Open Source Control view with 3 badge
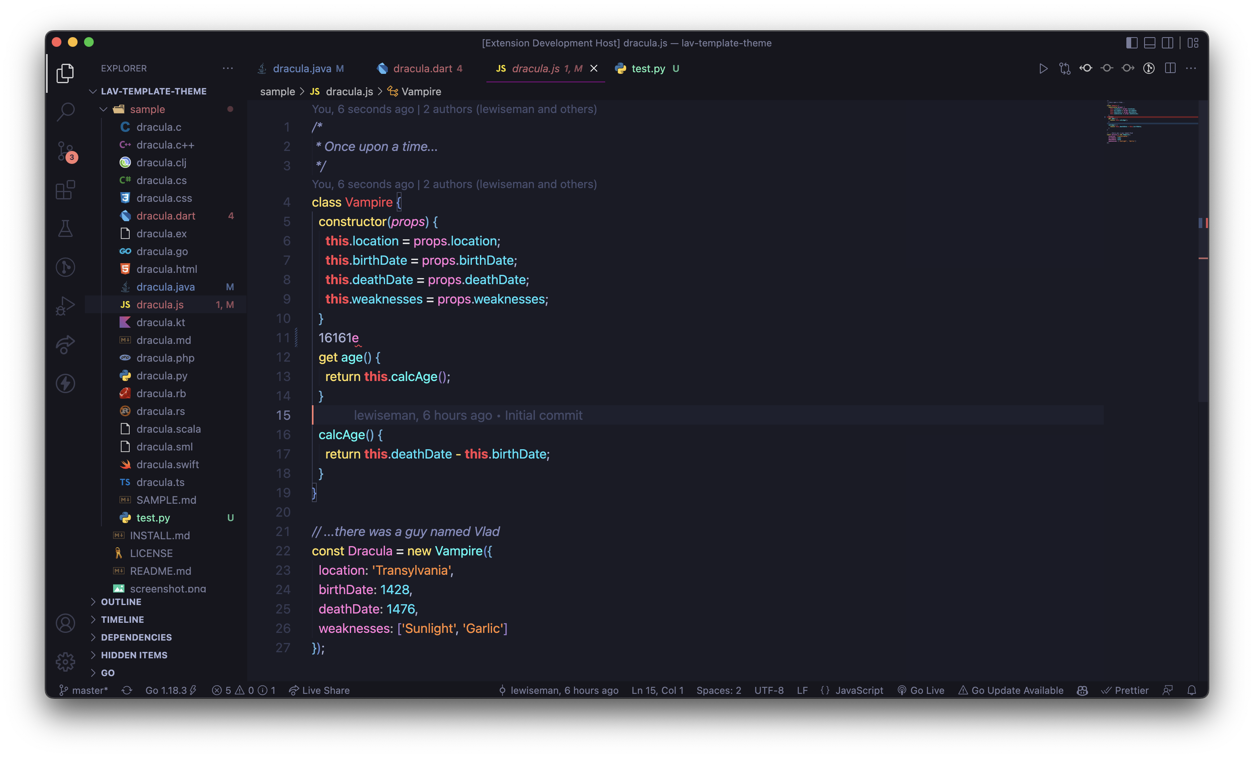This screenshot has height=758, width=1254. click(65, 151)
